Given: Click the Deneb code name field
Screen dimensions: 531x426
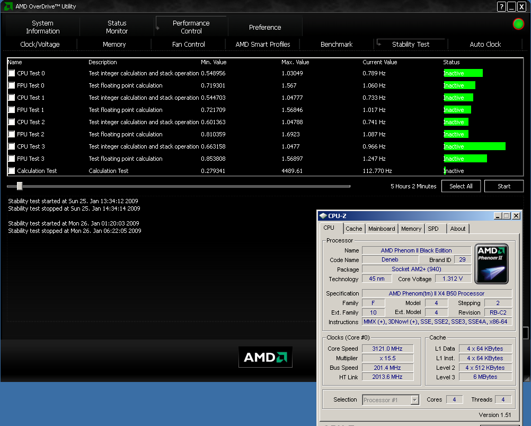Looking at the screenshot, I should [x=390, y=259].
